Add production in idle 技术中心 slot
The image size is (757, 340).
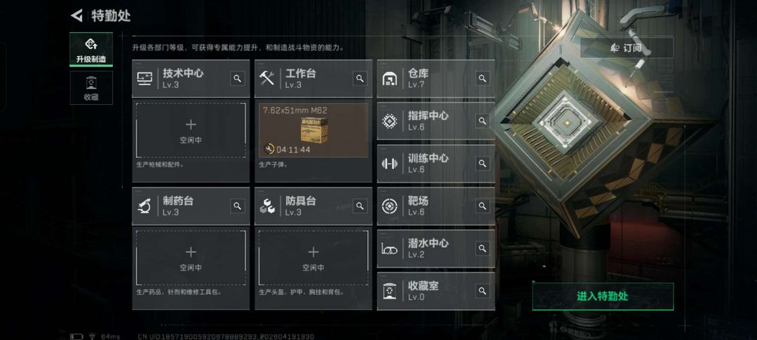pos(191,130)
